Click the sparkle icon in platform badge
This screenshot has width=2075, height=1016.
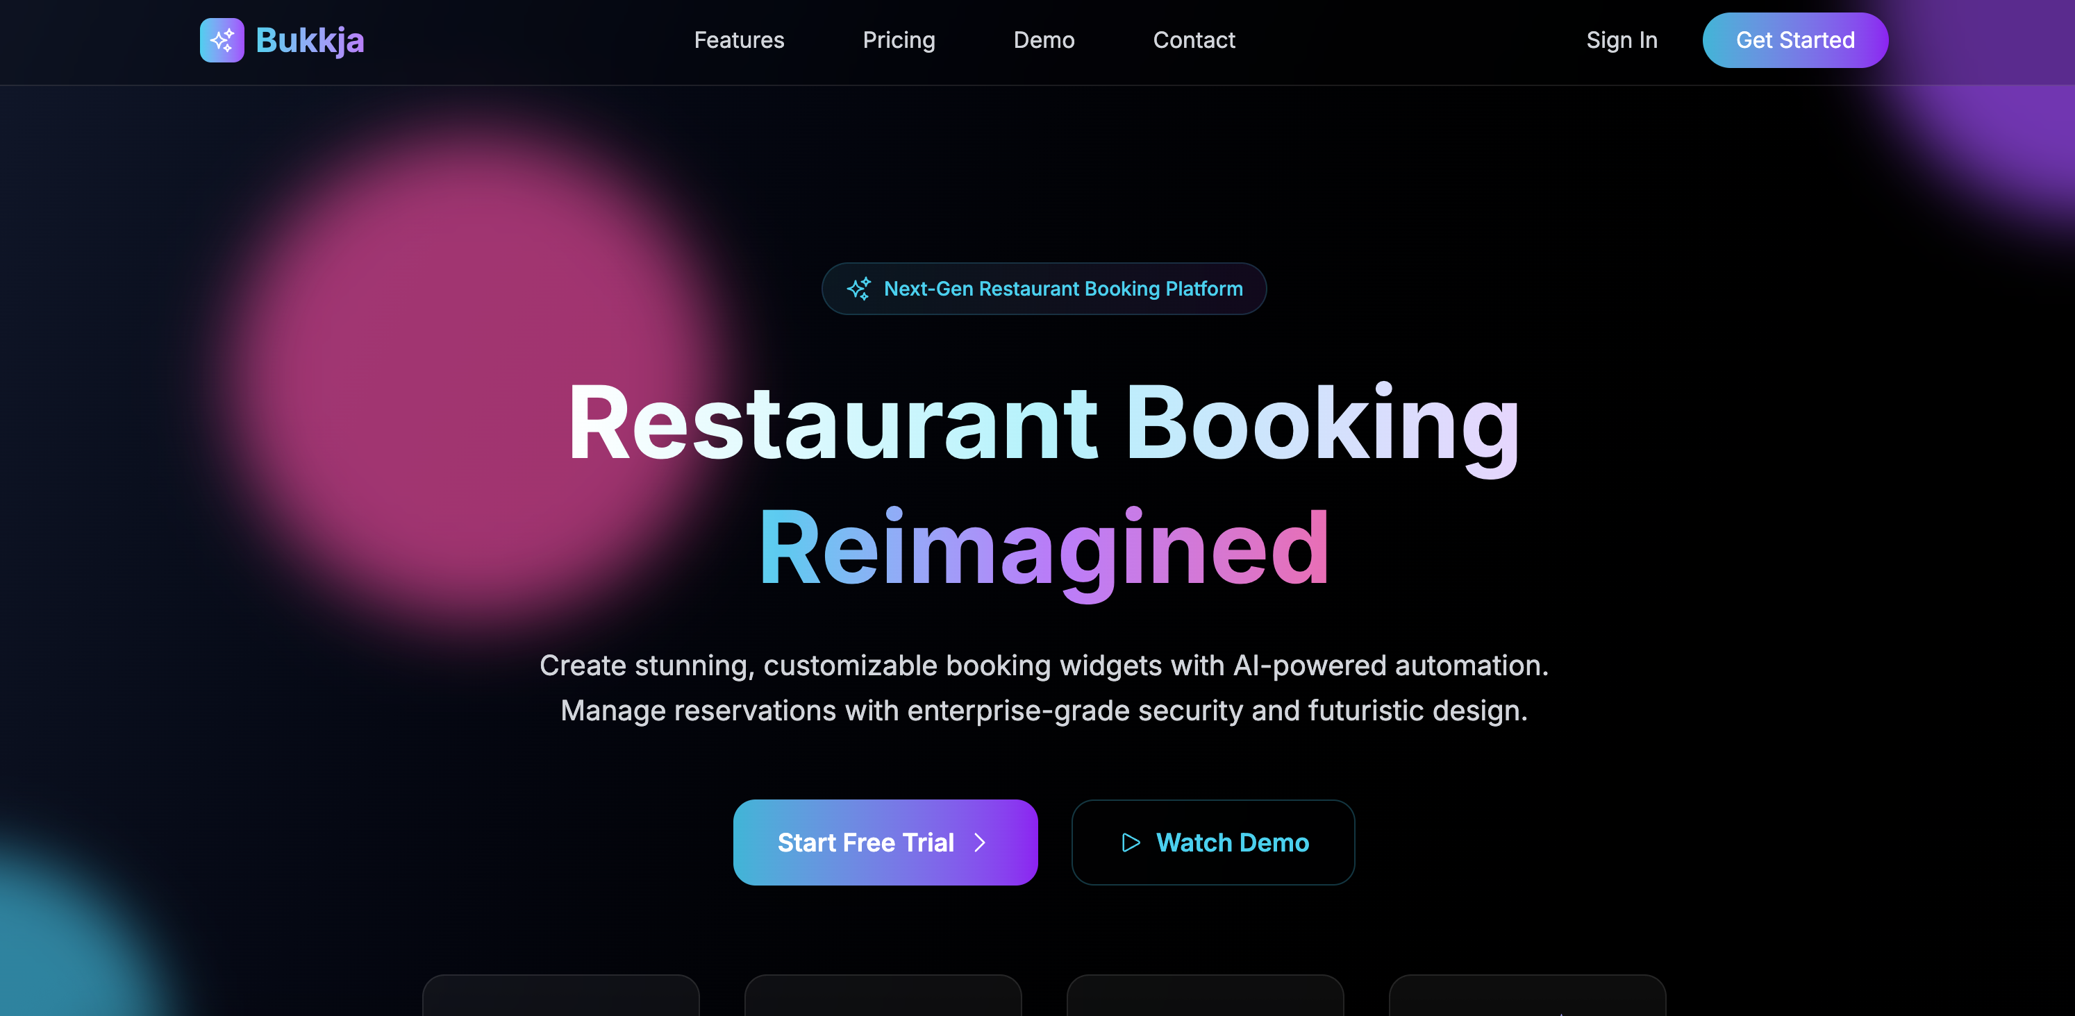[x=858, y=289]
